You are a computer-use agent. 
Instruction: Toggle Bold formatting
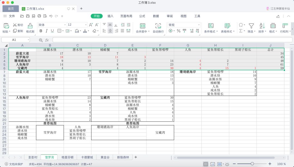tap(41, 31)
